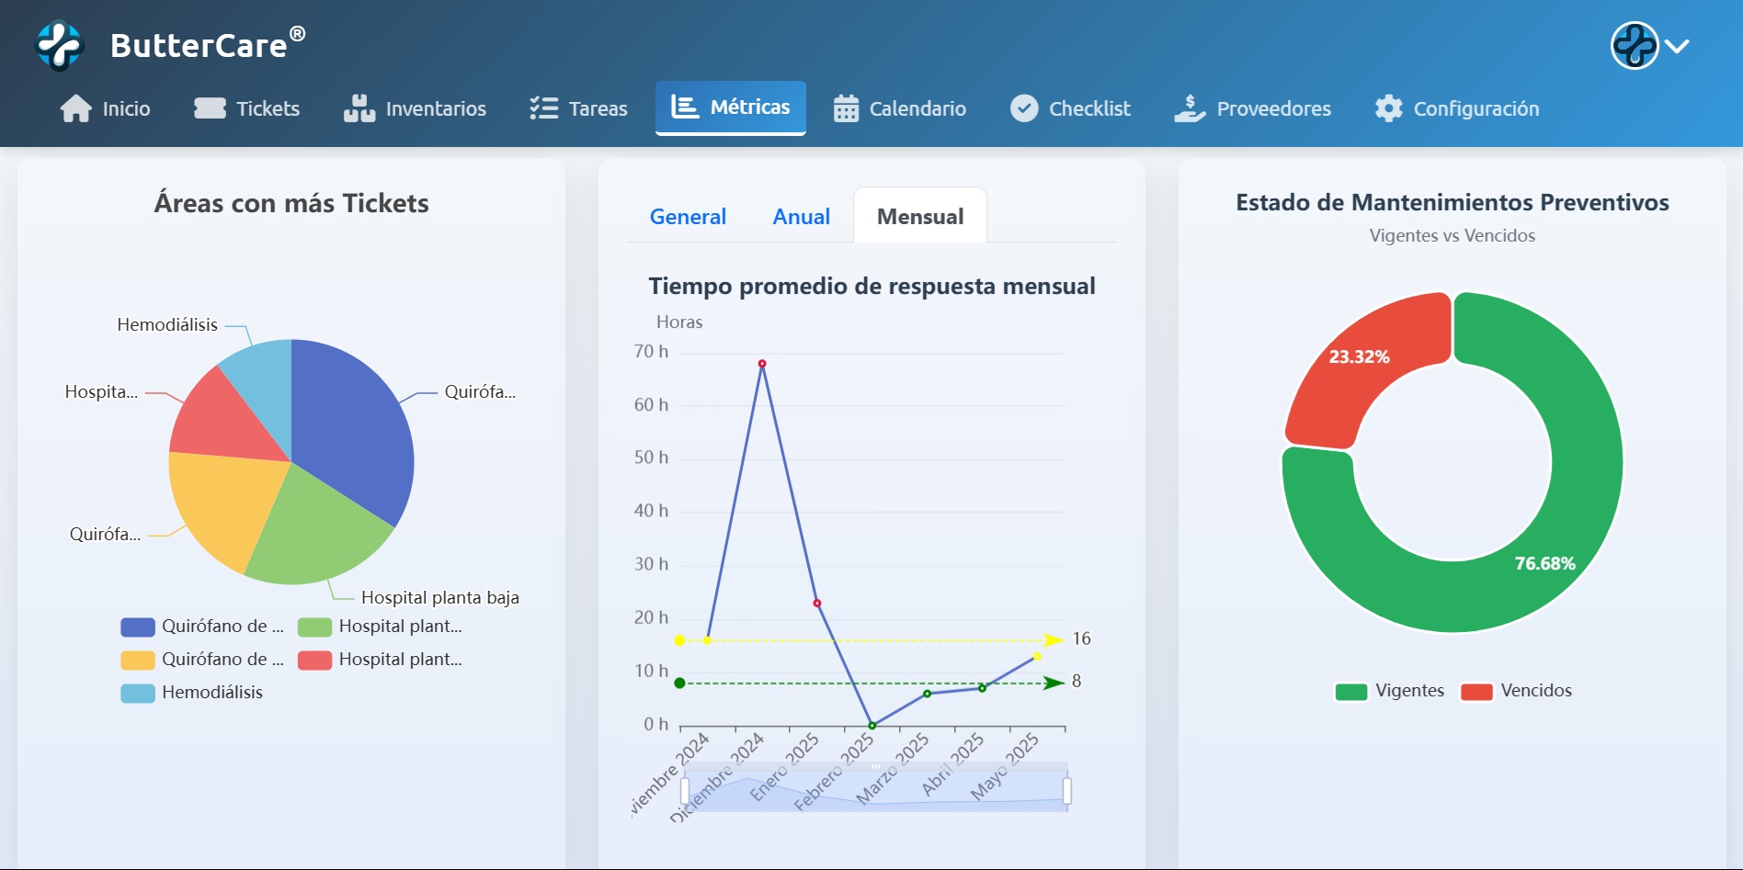Select the Mensual tab
The height and width of the screenshot is (870, 1743).
click(x=920, y=217)
